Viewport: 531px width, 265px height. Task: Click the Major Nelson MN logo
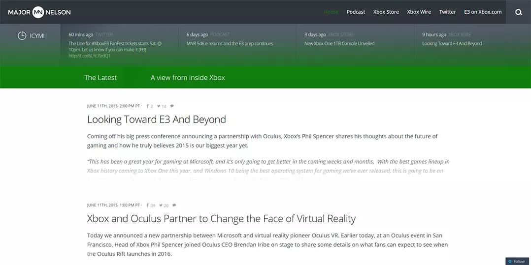(x=39, y=12)
